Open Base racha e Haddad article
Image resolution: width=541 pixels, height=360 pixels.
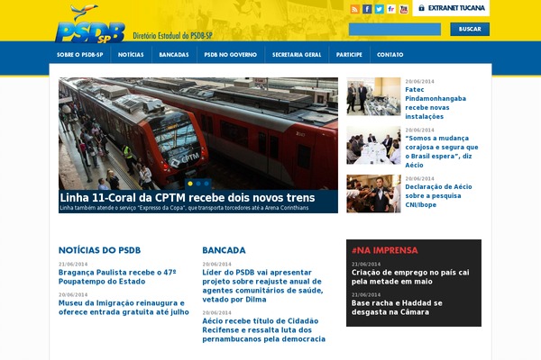tap(397, 308)
